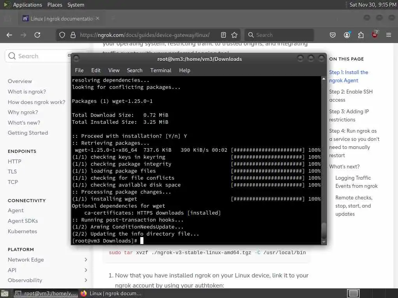
Task: Switch to root@vm3 terminal taskbar button
Action: 46,293
